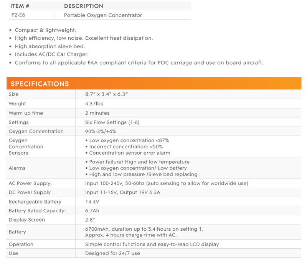Click the ITEM # column header
The image size is (307, 264).
click(x=20, y=6)
